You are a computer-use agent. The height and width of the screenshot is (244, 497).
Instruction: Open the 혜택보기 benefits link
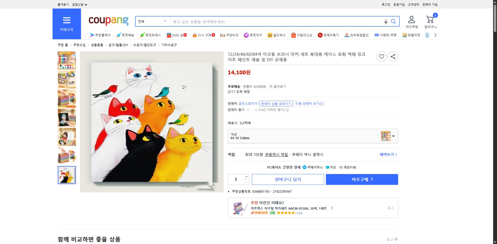pos(387,155)
